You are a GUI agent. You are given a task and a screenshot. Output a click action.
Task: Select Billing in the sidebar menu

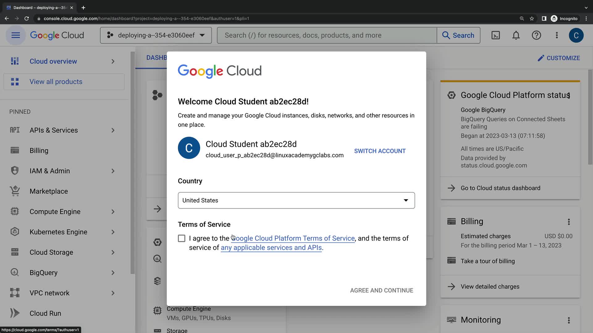pos(39,150)
